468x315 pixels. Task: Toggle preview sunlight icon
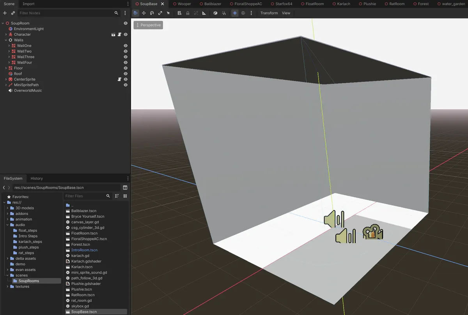(235, 13)
